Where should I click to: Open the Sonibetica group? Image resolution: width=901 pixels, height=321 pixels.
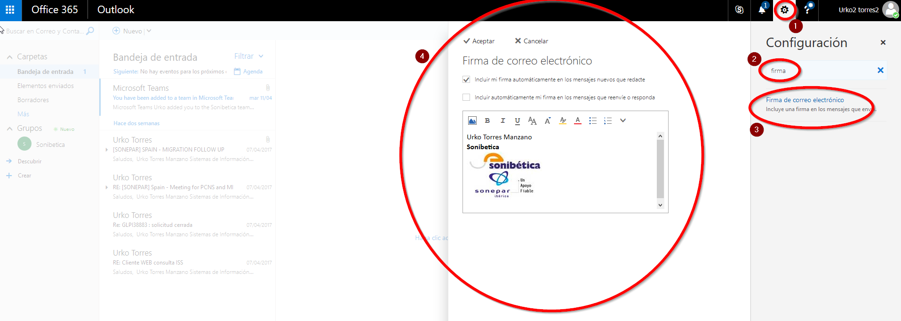[50, 144]
